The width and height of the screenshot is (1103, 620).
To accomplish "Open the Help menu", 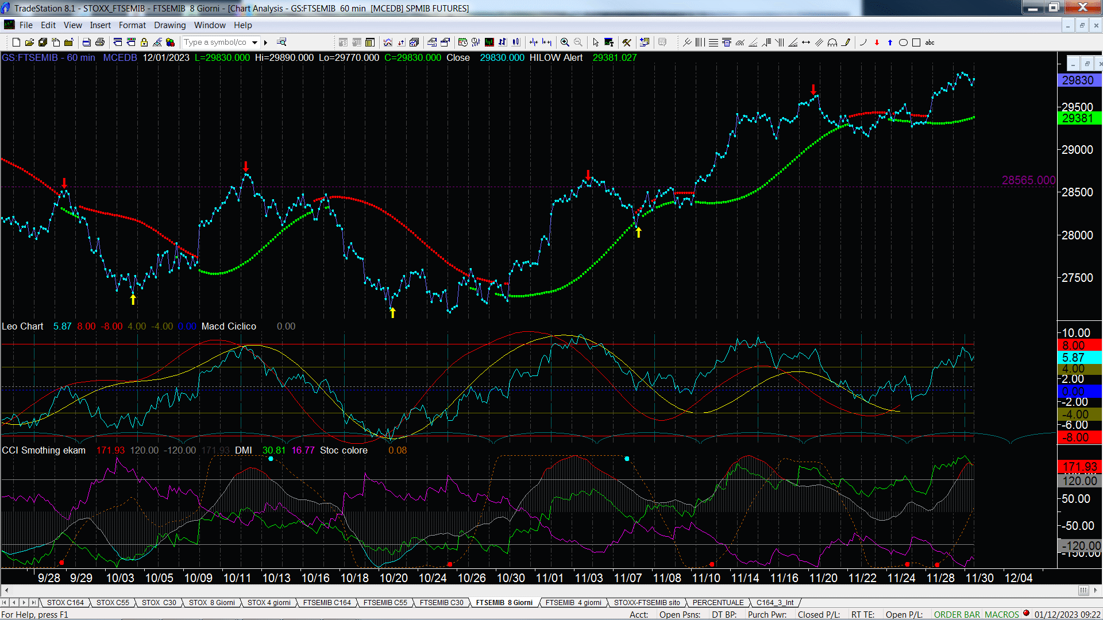I will pyautogui.click(x=243, y=25).
